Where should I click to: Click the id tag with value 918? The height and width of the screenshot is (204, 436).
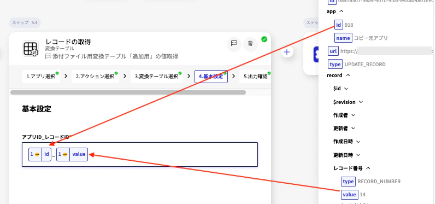tap(338, 25)
